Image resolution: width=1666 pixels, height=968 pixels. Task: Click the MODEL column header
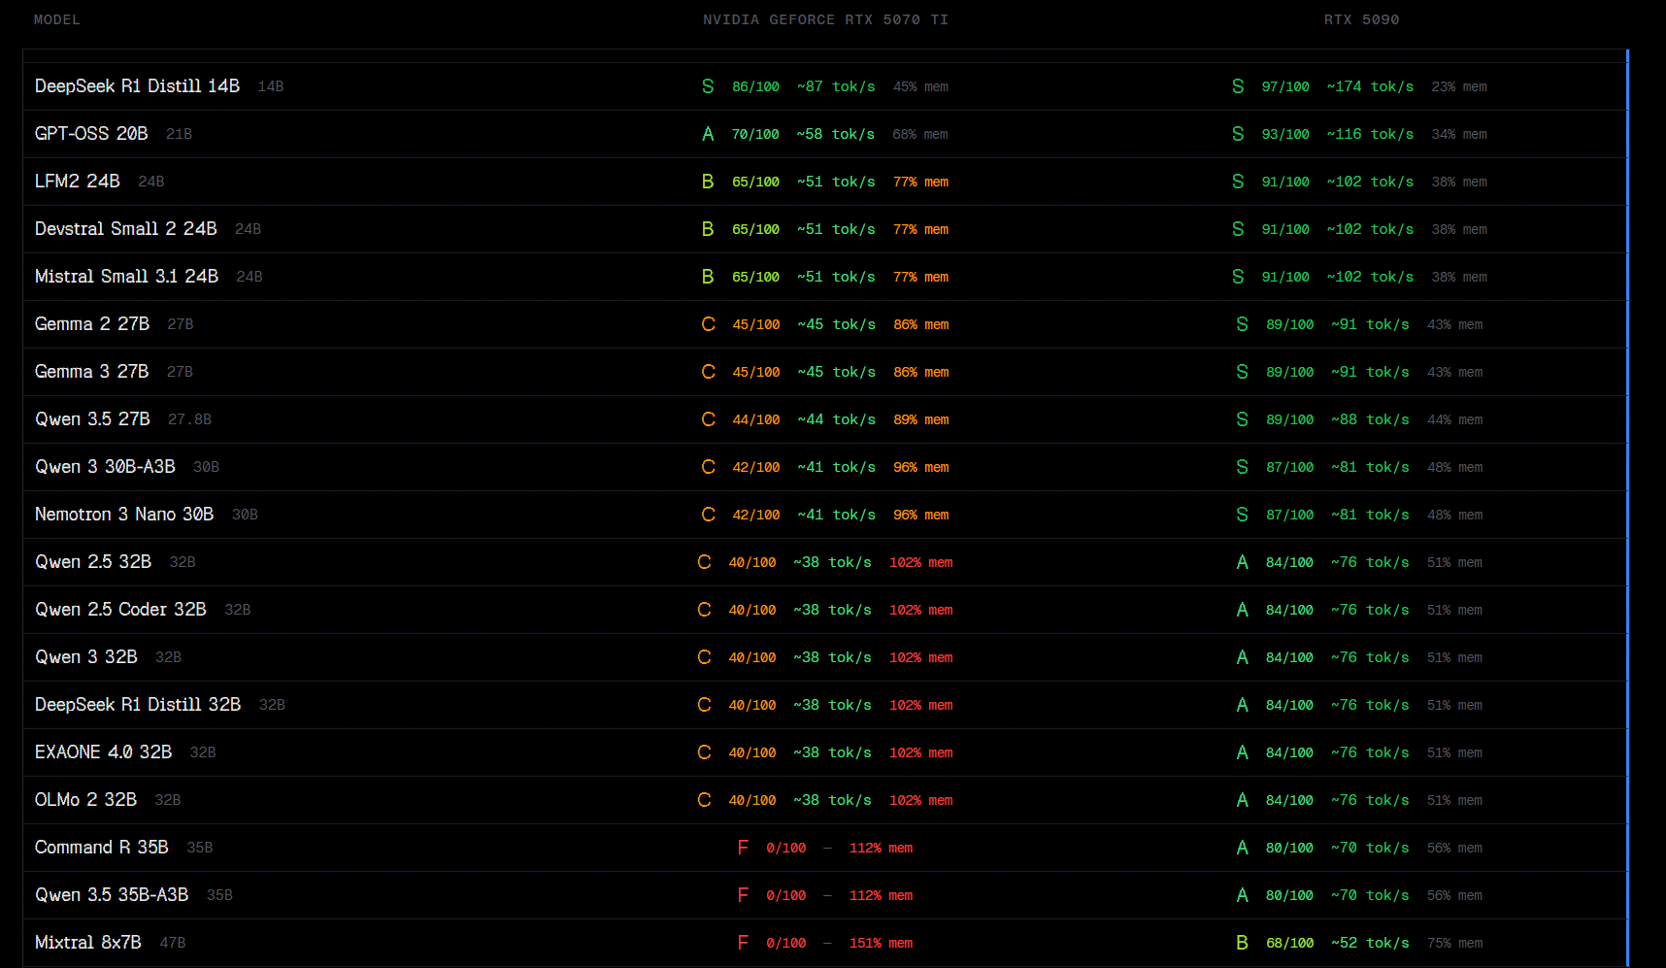click(57, 19)
